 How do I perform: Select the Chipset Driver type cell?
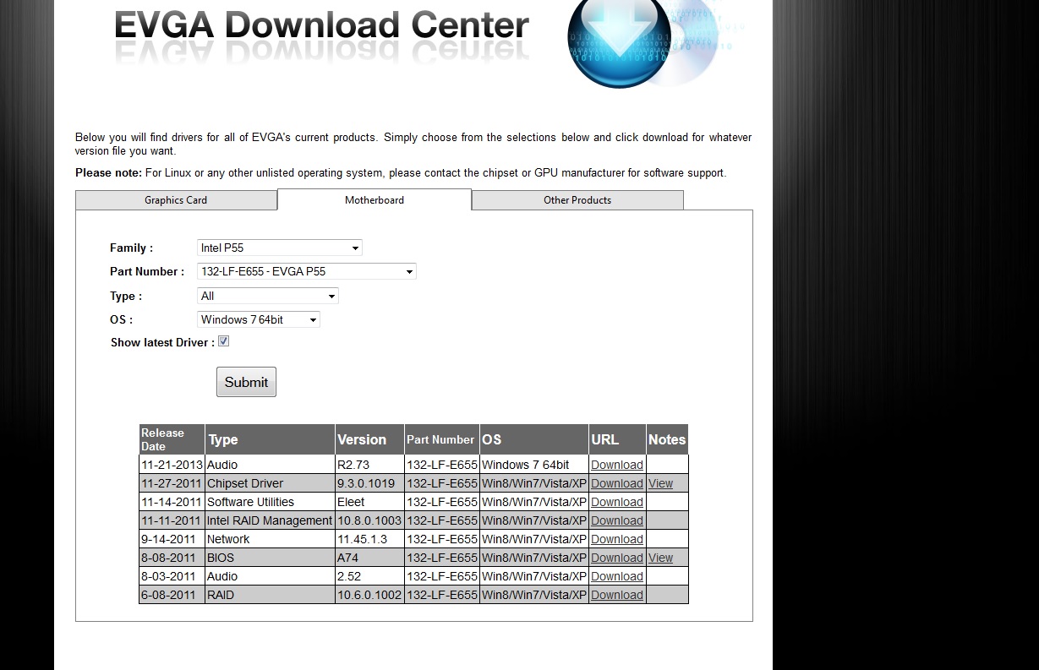271,483
